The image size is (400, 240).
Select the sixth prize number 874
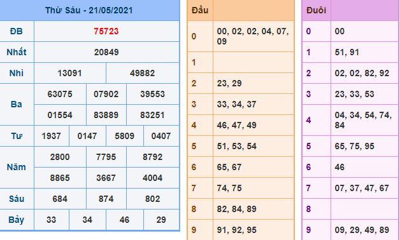tap(106, 199)
